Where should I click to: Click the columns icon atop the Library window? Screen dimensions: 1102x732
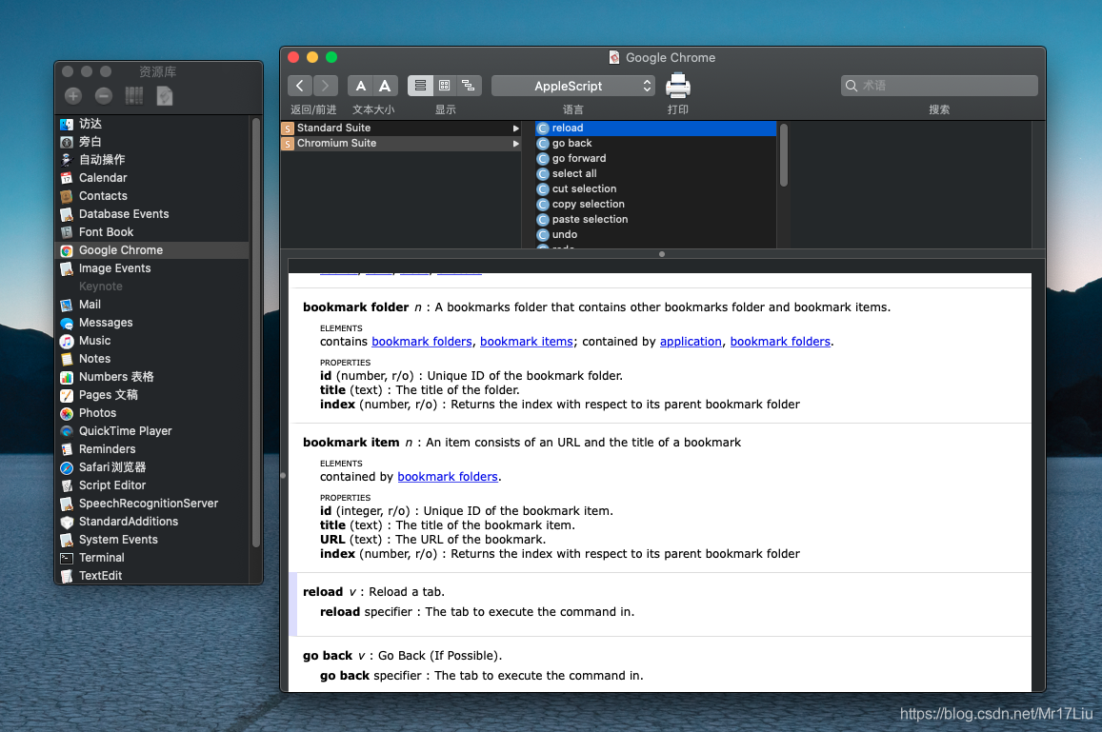click(134, 95)
